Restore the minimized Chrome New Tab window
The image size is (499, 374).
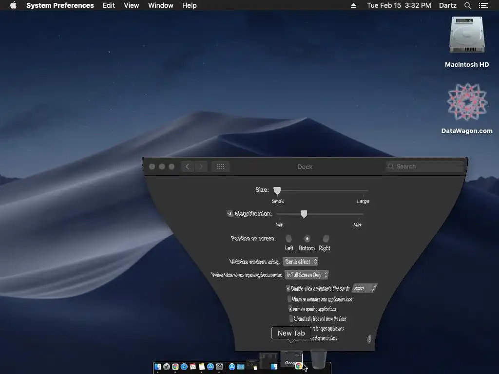coord(291,360)
